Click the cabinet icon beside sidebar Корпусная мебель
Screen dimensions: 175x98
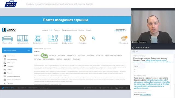(x=5, y=59)
